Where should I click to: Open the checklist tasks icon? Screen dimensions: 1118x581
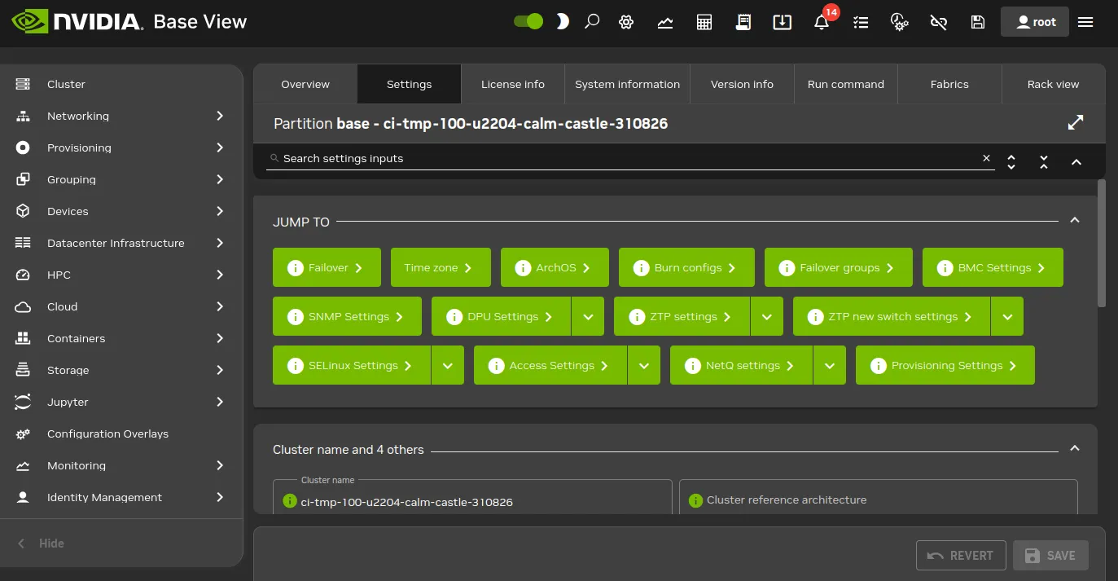click(x=861, y=22)
